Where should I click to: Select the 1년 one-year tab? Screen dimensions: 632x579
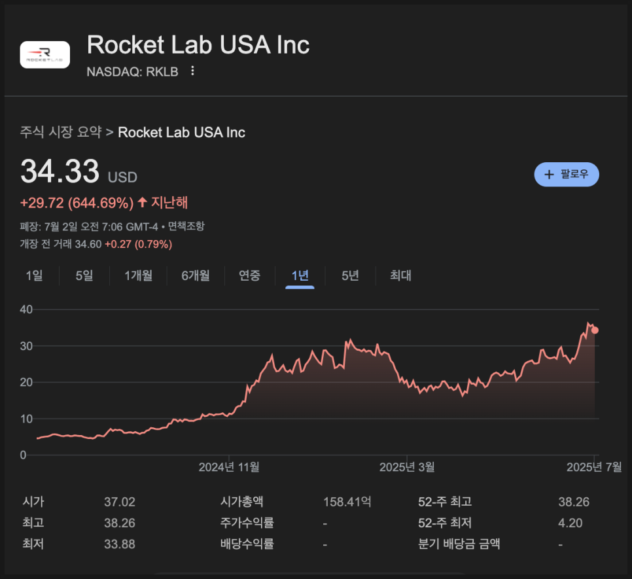300,275
